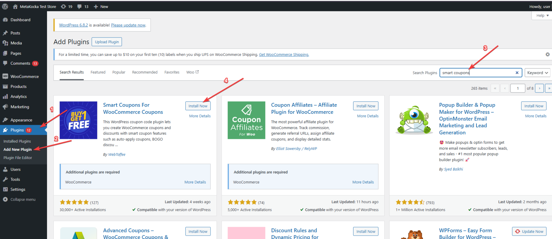Open Advanced Coupons plugin title link
This screenshot has height=239, width=552.
tap(136, 234)
